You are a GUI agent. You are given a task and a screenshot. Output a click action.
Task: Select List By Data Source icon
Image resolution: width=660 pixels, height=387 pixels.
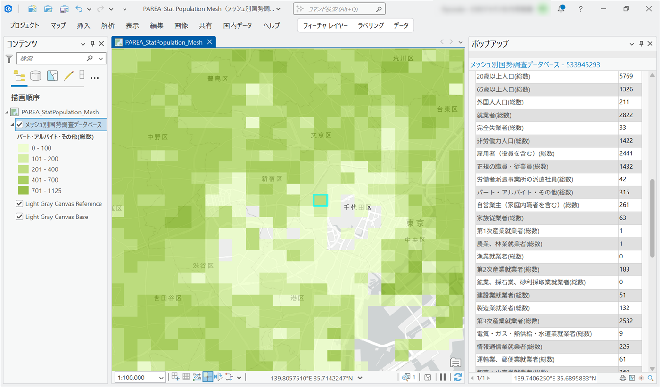pyautogui.click(x=36, y=75)
